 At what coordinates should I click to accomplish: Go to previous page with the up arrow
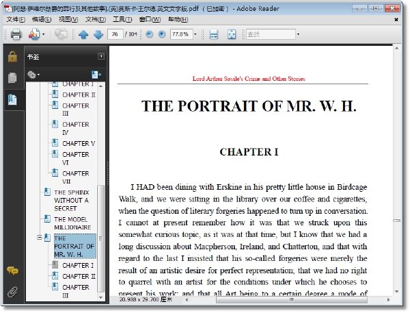pyautogui.click(x=83, y=34)
